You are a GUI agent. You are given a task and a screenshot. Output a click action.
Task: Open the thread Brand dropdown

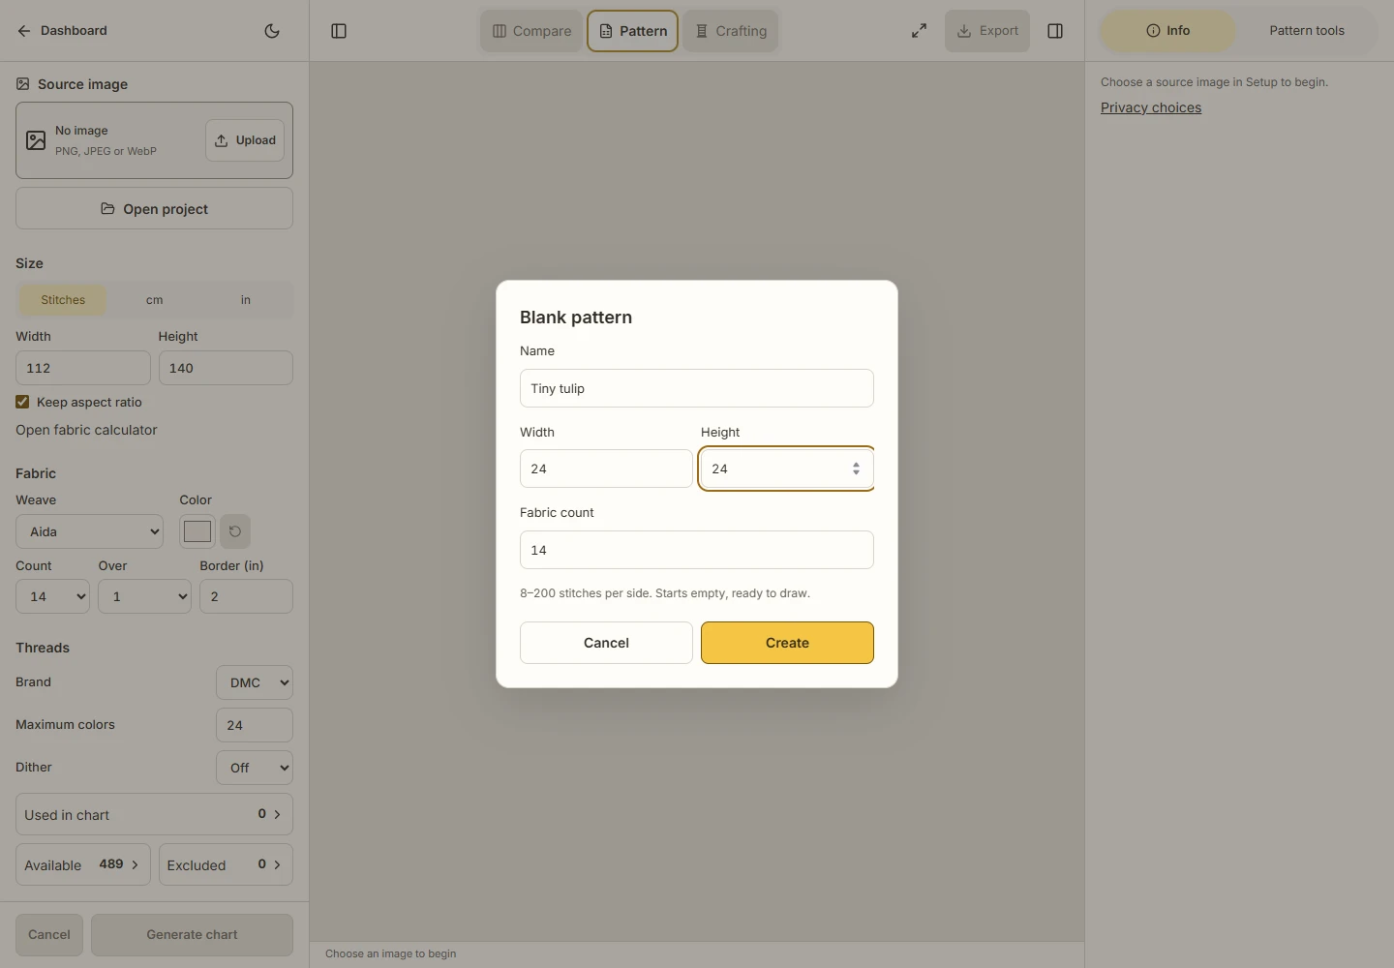pyautogui.click(x=255, y=682)
